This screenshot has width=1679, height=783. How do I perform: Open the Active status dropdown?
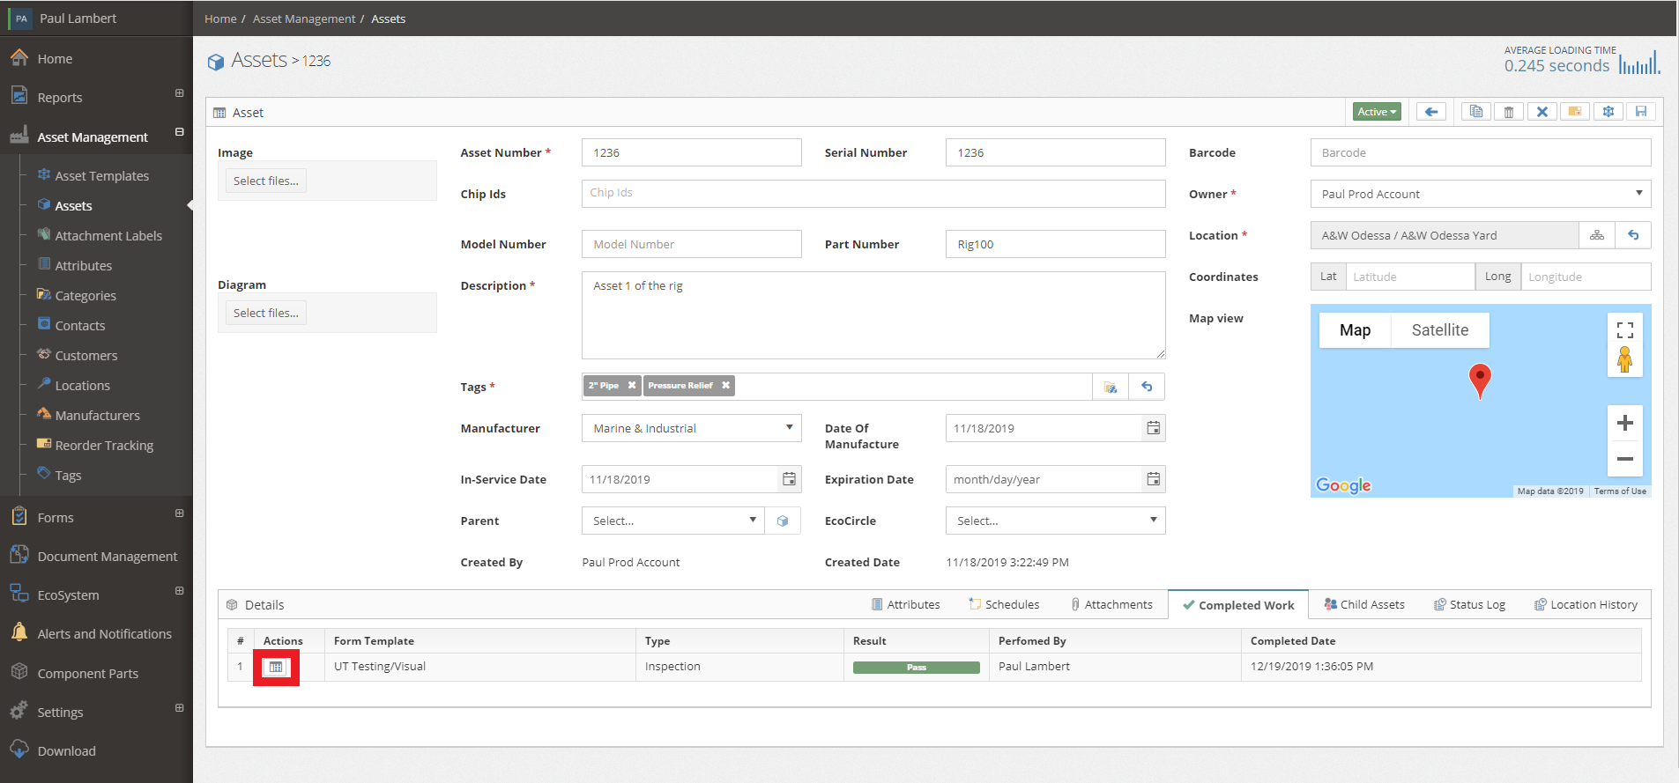(1377, 112)
